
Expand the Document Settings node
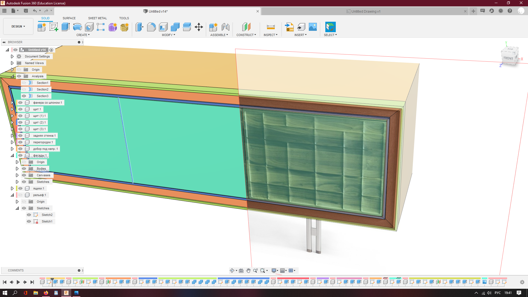click(x=12, y=56)
